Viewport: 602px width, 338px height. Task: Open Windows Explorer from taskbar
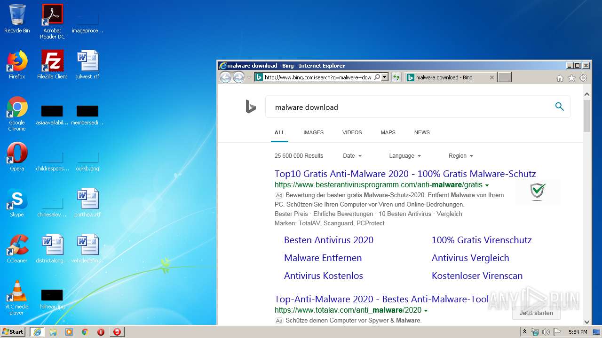(x=53, y=332)
